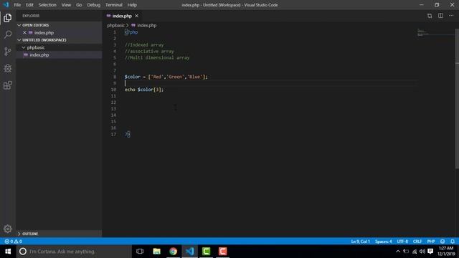This screenshot has width=459, height=258.
Task: Open notifications bell in status bar
Action: point(453,242)
